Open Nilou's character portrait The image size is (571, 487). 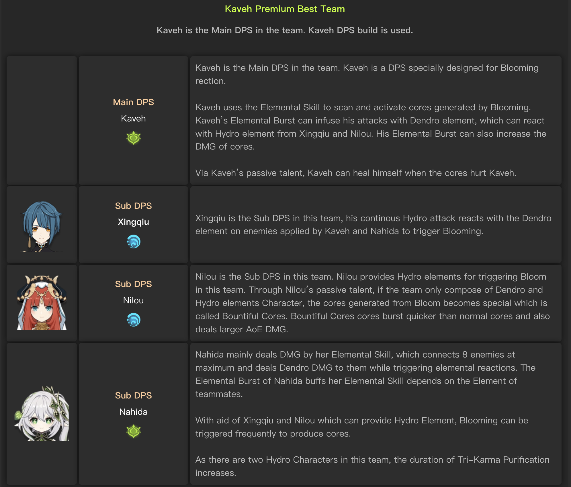tap(42, 303)
